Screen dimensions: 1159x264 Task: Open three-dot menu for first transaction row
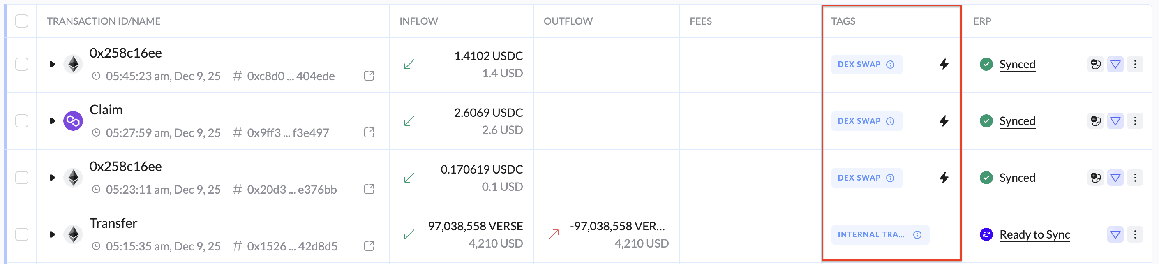coord(1135,64)
